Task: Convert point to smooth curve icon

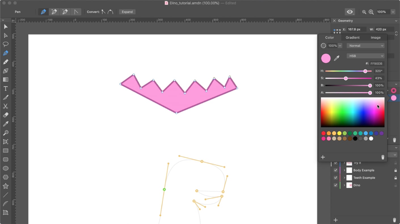Action: click(x=110, y=12)
